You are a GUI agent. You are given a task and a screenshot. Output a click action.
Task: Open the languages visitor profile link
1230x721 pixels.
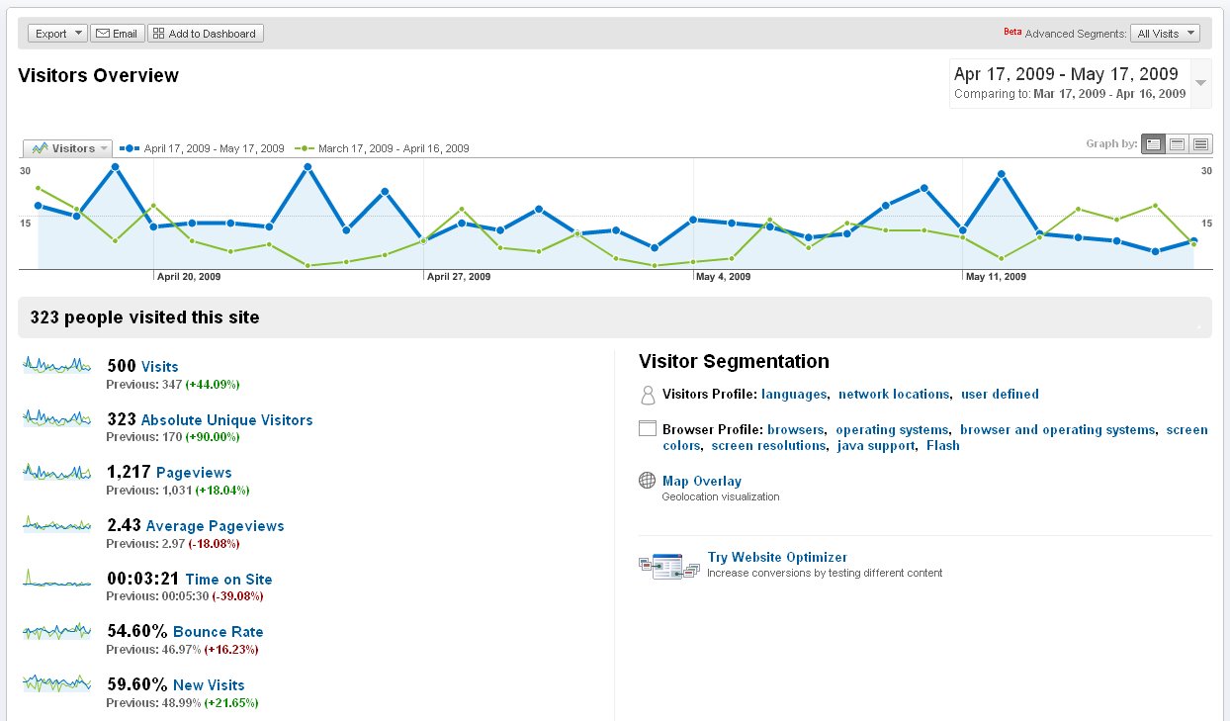794,395
